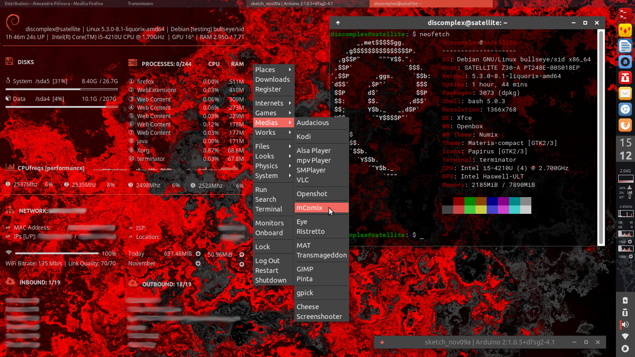The image size is (635, 357).
Task: Click the terminal's vertical scrollbar
Action: tap(601, 135)
